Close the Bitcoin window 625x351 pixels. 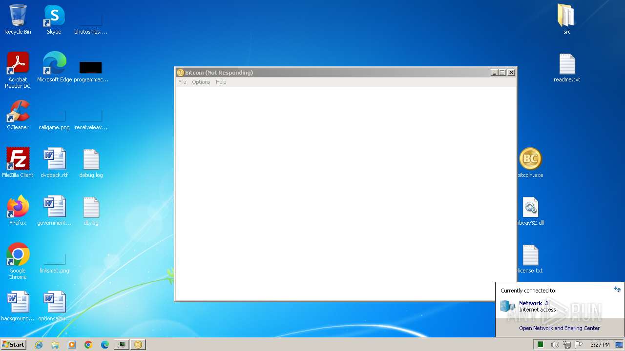point(511,73)
